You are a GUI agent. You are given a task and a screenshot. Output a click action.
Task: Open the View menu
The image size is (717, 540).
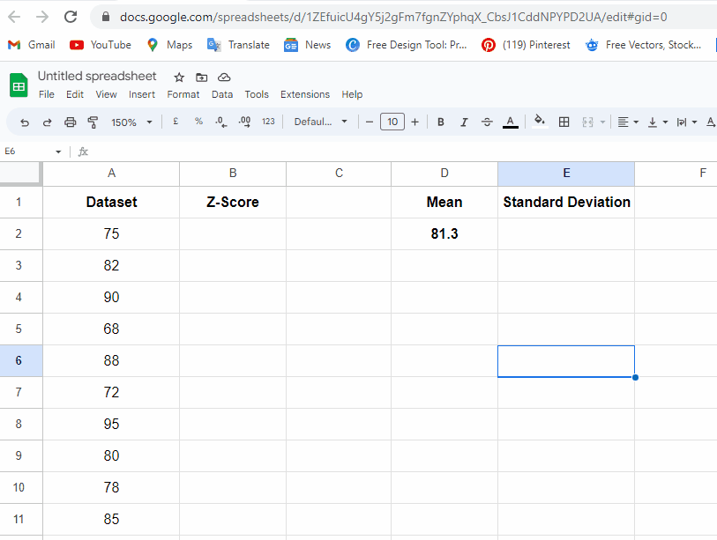106,94
